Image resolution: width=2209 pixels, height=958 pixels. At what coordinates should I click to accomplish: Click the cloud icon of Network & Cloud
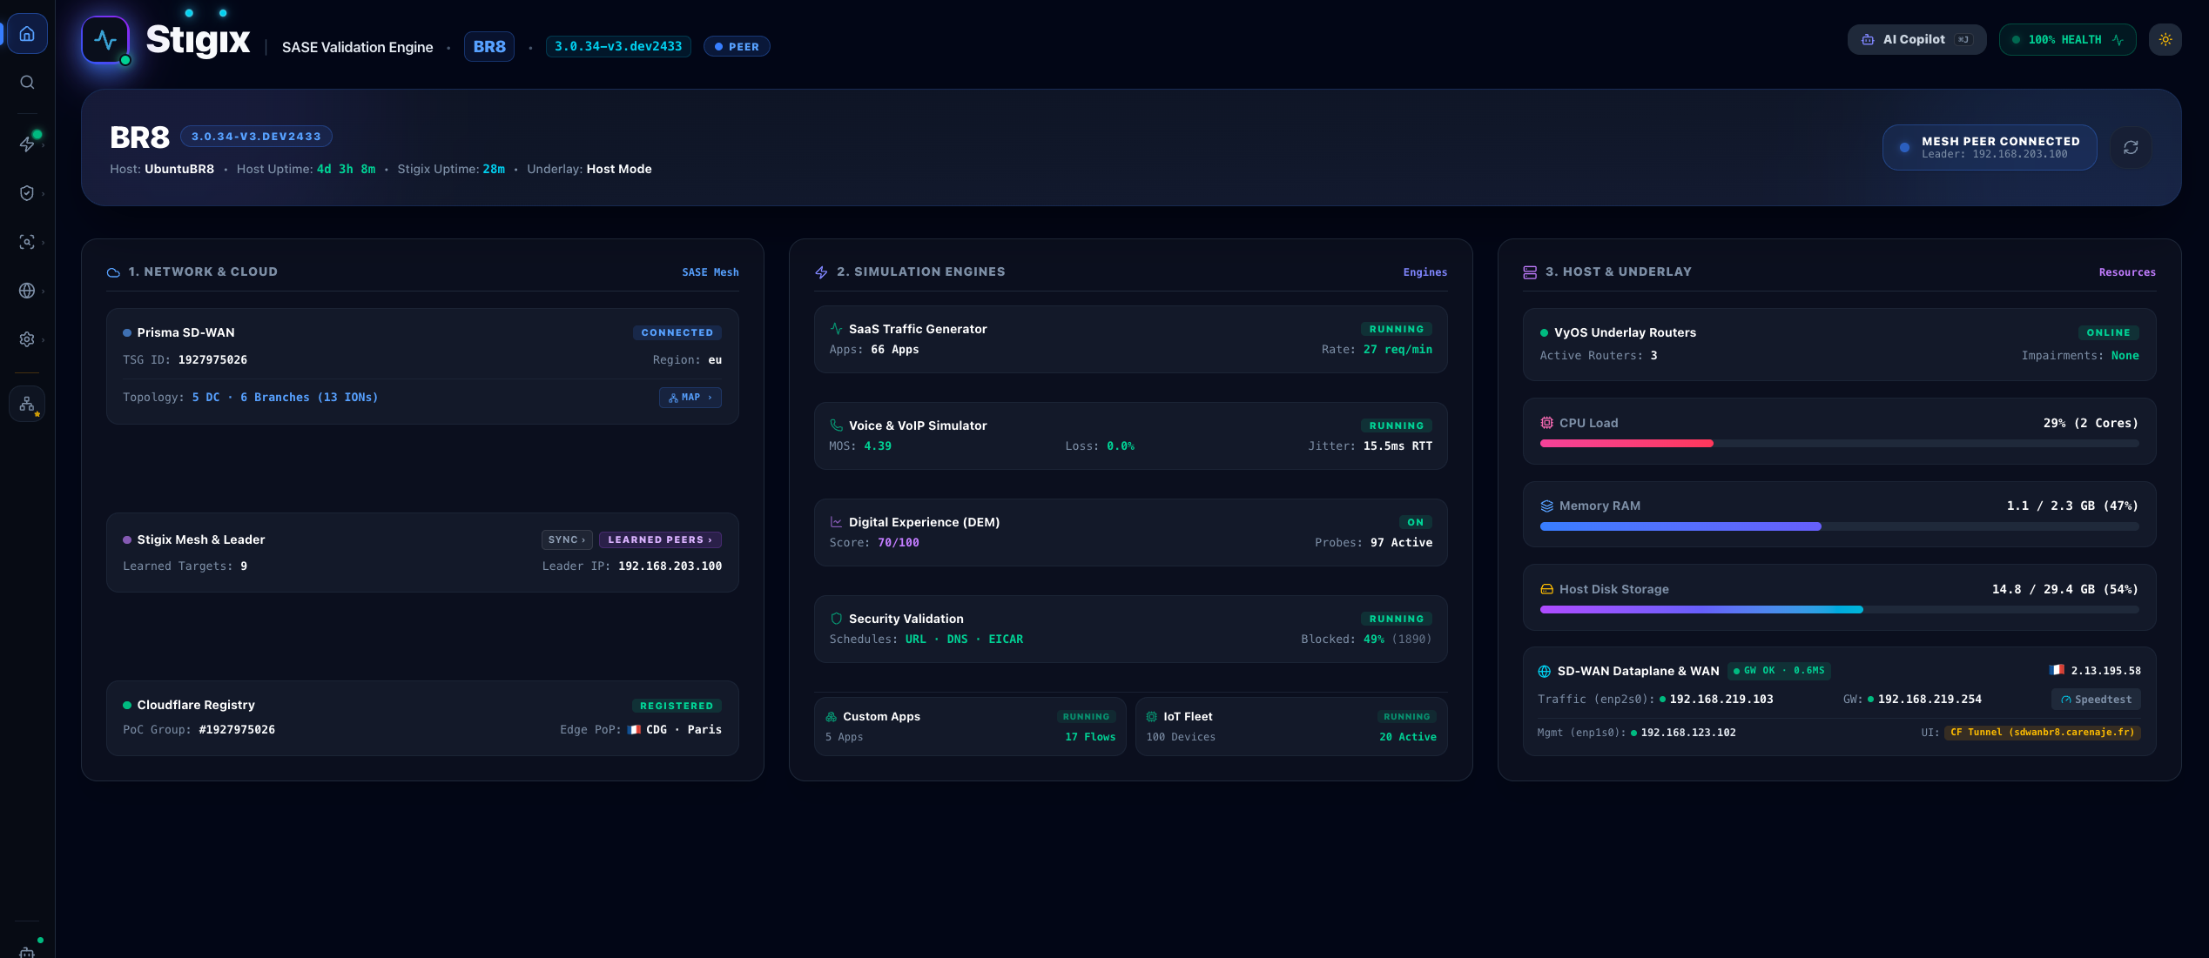[113, 272]
